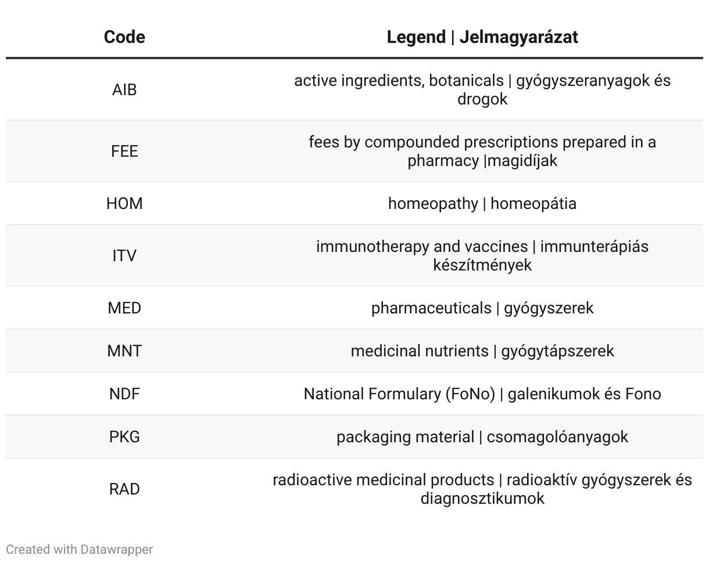
Task: Click the National Formulary (FoNo) description
Action: (482, 394)
